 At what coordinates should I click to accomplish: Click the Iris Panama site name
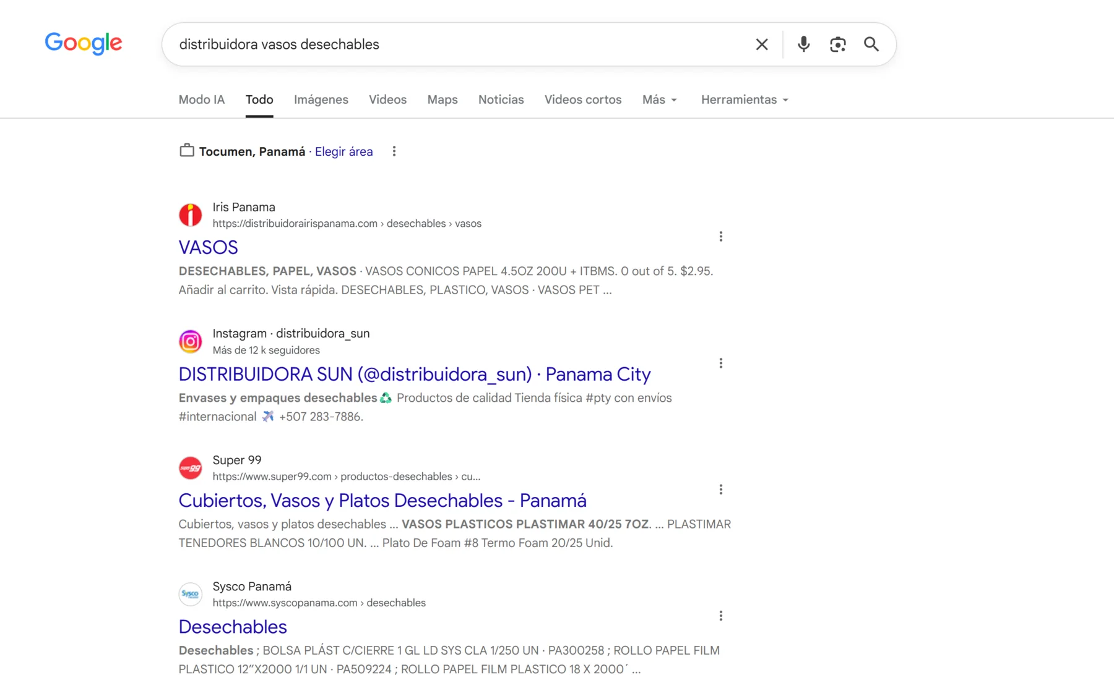coord(244,207)
